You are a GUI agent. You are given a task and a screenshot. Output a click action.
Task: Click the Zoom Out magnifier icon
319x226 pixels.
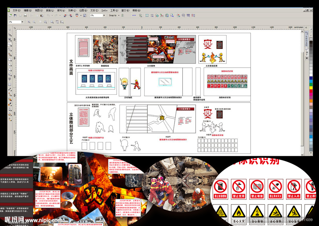(34, 22)
